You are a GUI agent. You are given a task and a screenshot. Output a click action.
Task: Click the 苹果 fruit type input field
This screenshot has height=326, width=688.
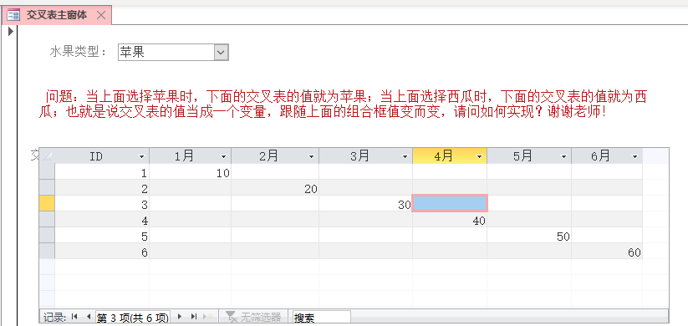(x=166, y=53)
